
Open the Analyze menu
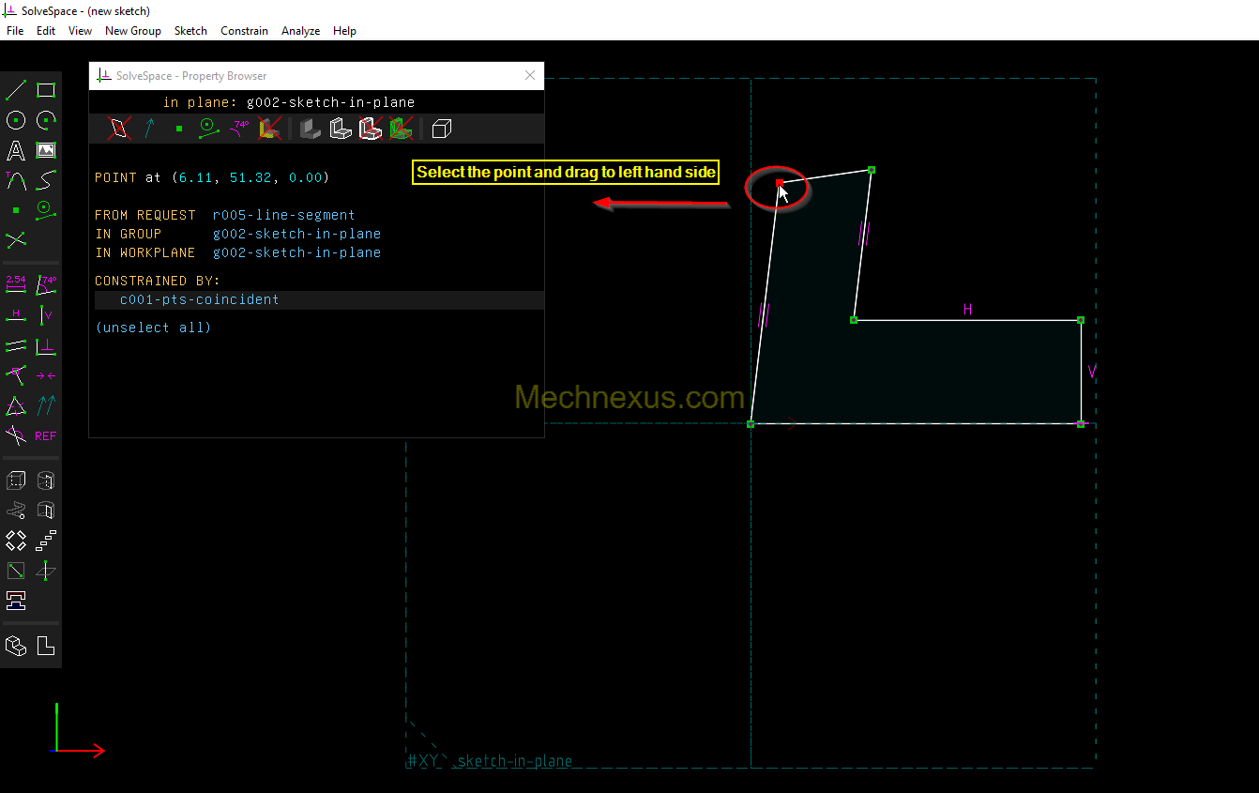pos(300,31)
